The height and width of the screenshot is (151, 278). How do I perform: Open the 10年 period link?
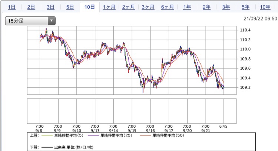265,7
